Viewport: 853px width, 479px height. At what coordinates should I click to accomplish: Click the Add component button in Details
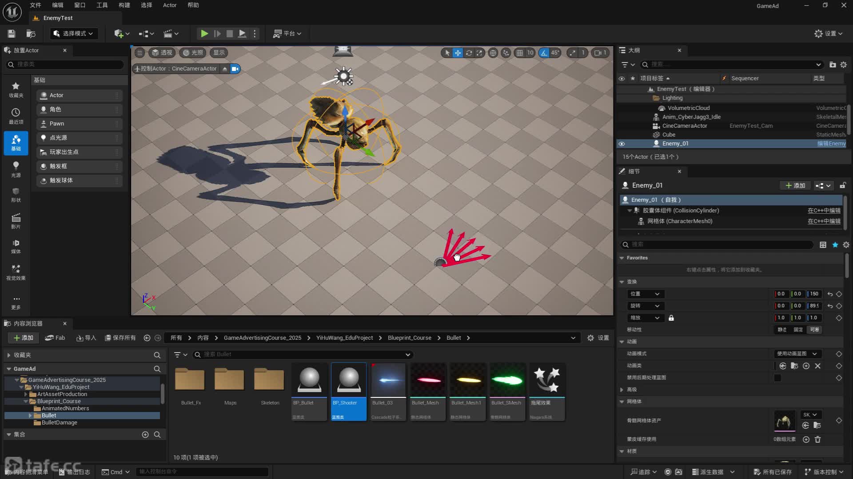pos(795,185)
